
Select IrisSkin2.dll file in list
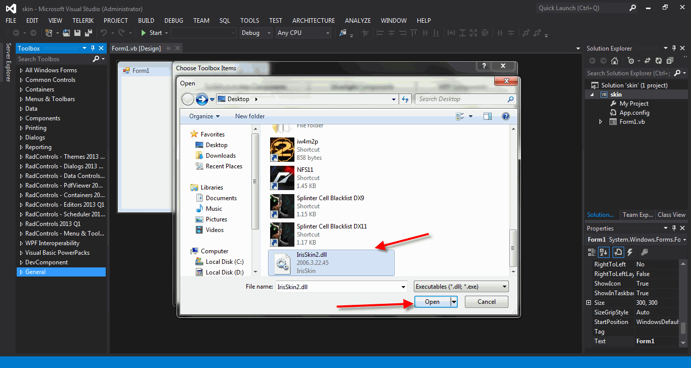click(331, 262)
